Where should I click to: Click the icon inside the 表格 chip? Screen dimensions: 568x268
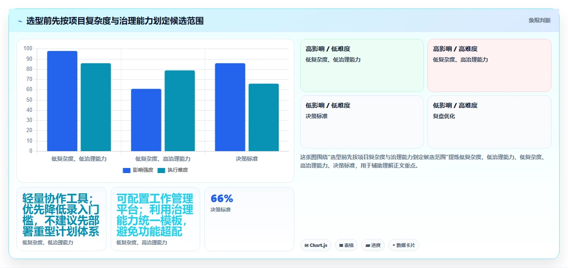click(x=341, y=245)
